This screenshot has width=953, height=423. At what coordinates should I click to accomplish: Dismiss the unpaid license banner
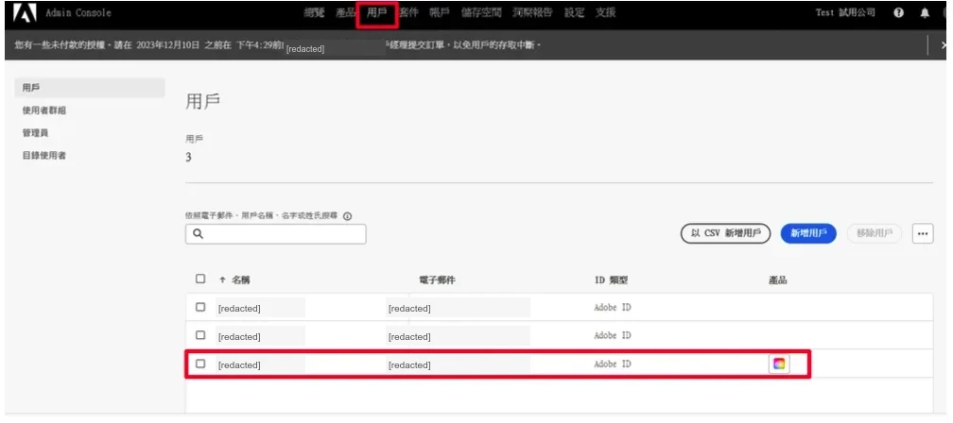click(x=944, y=45)
